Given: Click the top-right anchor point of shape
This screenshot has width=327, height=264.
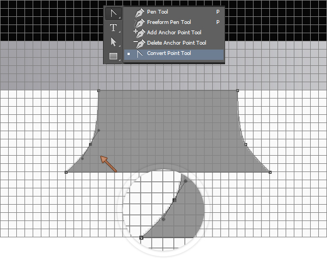Looking at the screenshot, I should tap(238, 91).
